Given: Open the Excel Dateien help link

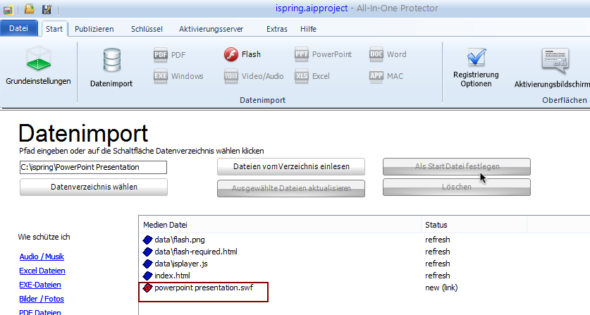Looking at the screenshot, I should 42,271.
